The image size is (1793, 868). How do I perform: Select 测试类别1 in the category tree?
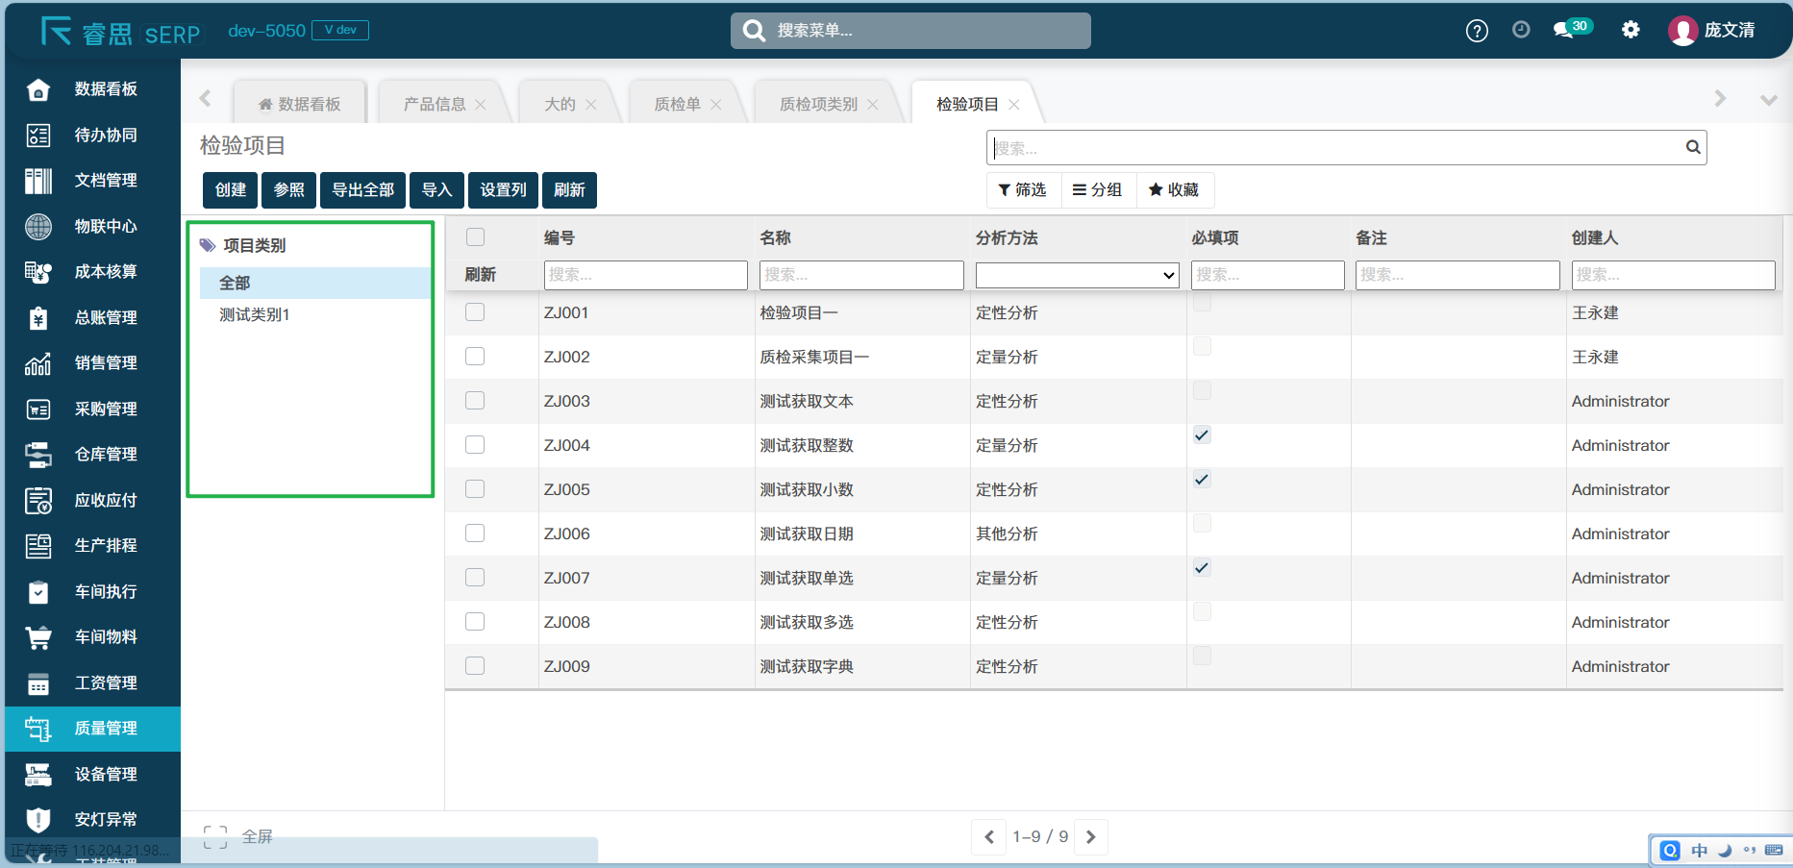tap(255, 315)
